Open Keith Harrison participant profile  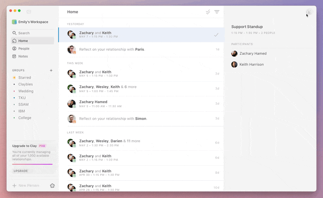coord(251,65)
